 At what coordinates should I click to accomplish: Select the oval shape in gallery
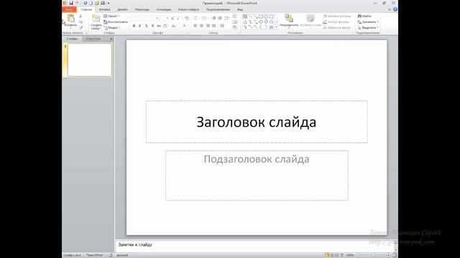[266, 16]
